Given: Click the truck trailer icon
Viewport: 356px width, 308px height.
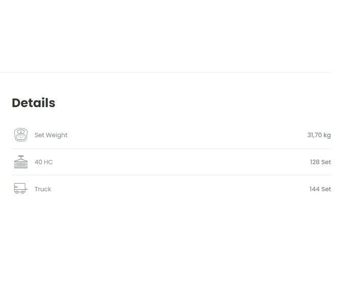Looking at the screenshot, I should coord(20,189).
